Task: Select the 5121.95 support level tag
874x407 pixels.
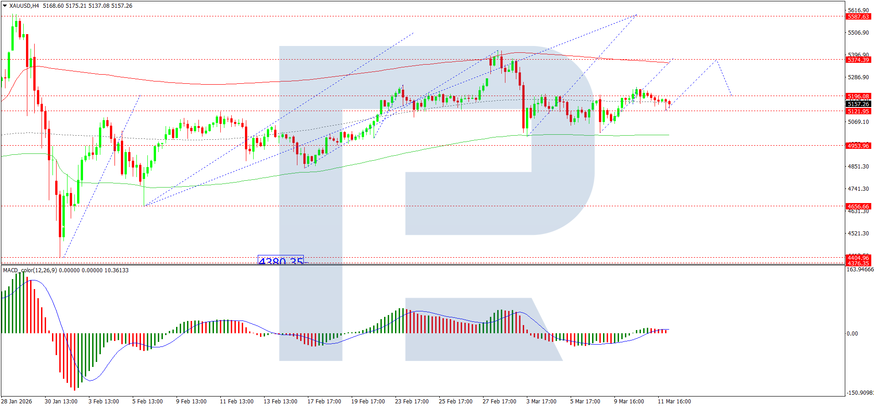Action: (x=858, y=112)
